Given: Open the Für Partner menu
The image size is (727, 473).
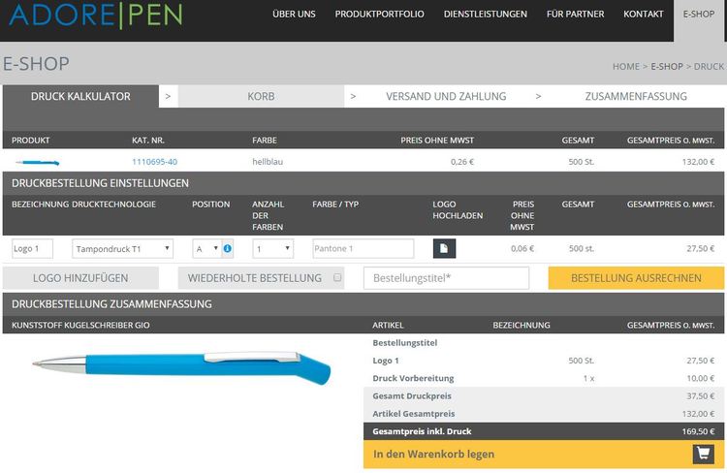Looking at the screenshot, I should [x=575, y=15].
